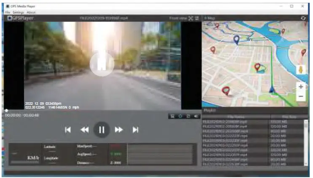Click the playlist scrollbar down arrow
The height and width of the screenshot is (178, 313).
tap(305, 164)
